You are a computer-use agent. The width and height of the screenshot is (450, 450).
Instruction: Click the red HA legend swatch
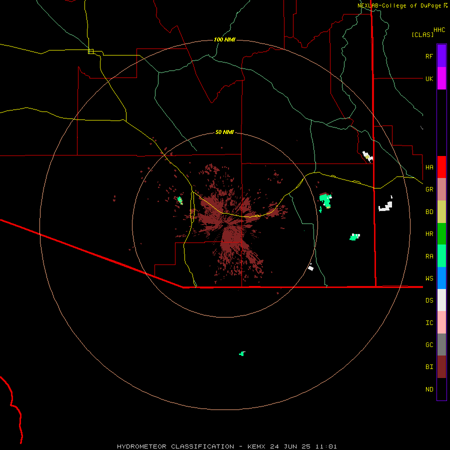pyautogui.click(x=441, y=167)
